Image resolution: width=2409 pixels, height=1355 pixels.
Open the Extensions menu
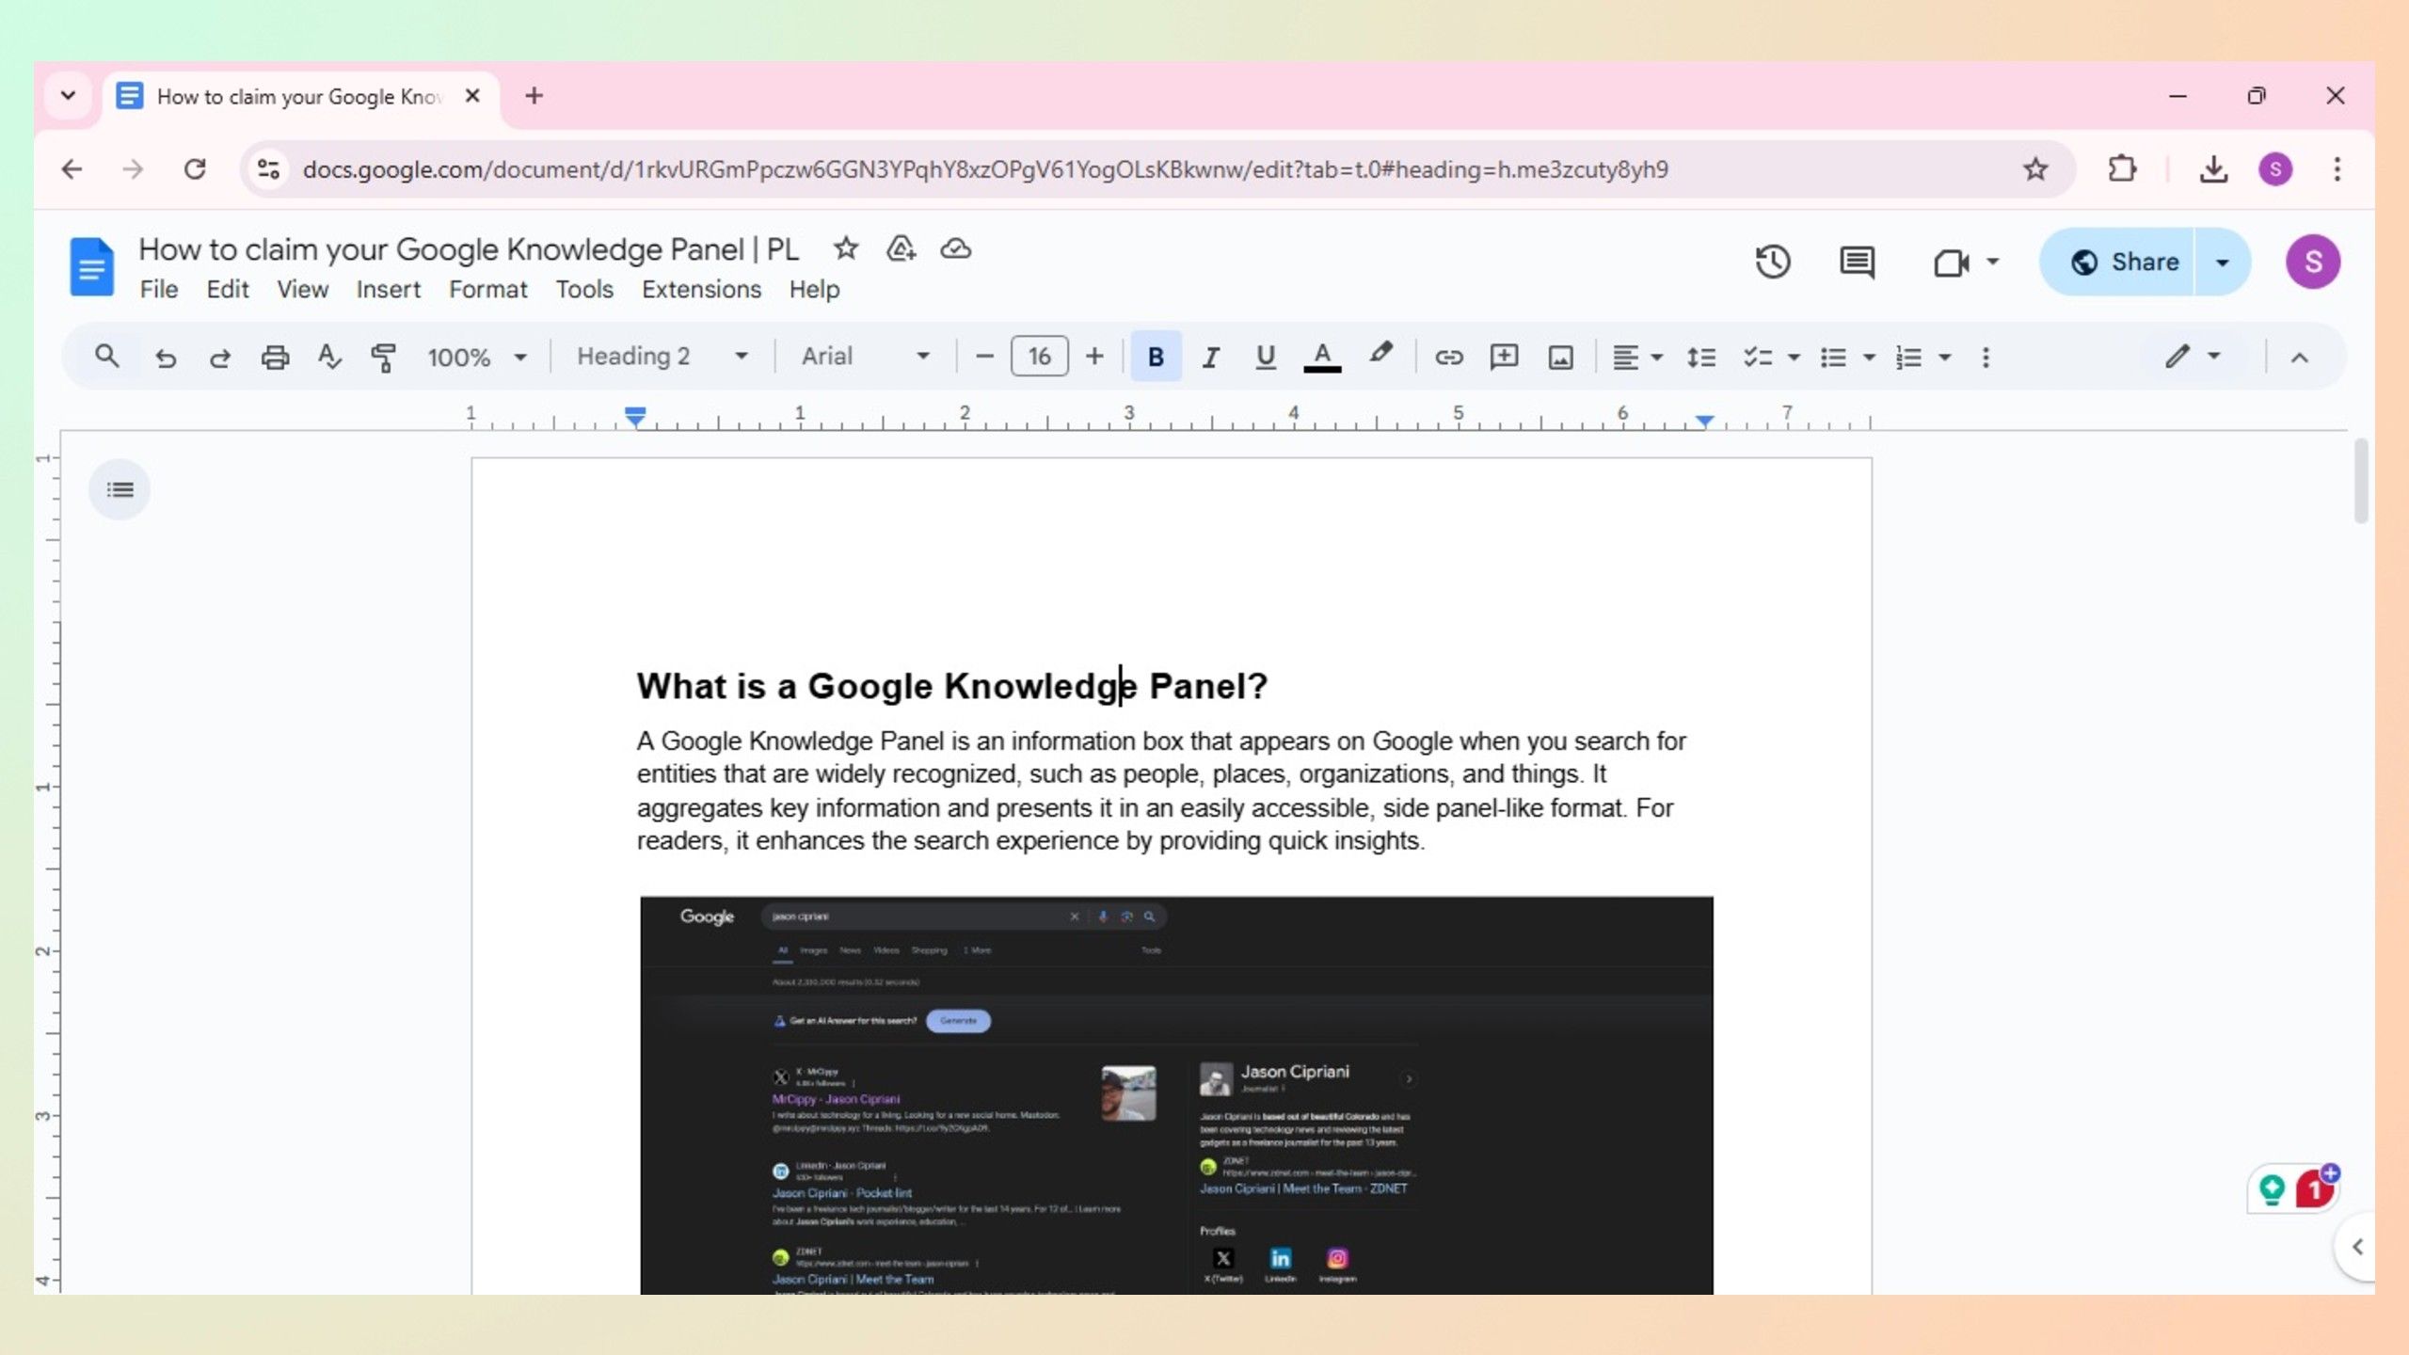click(x=701, y=290)
